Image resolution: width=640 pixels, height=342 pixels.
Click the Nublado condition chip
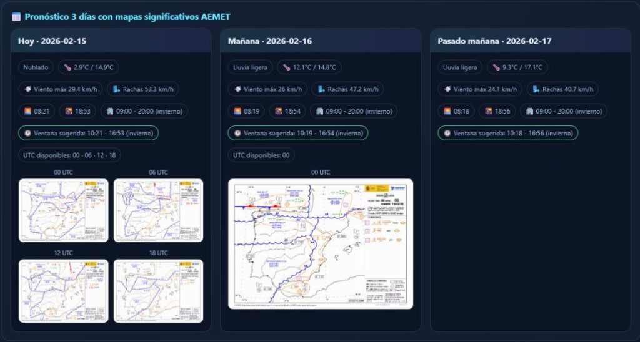[36, 67]
